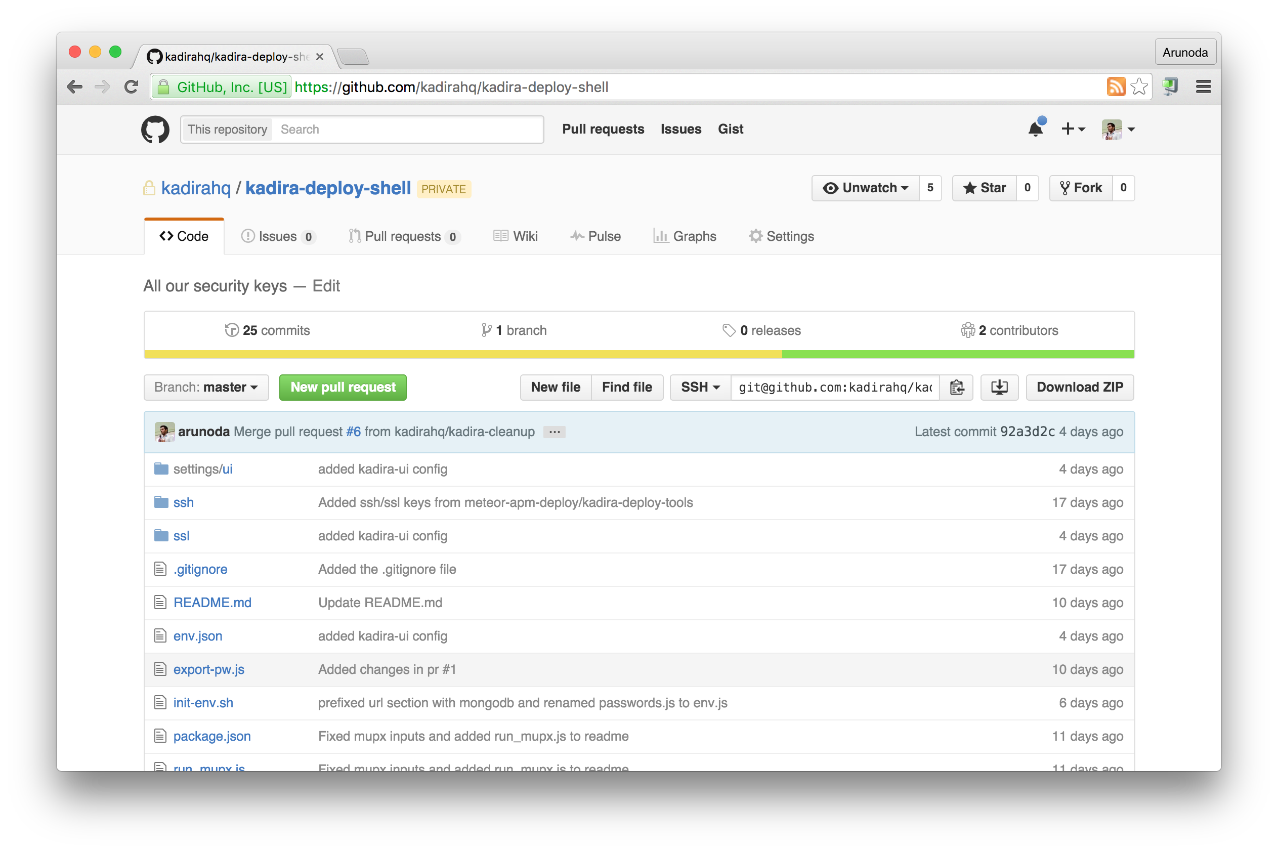This screenshot has width=1278, height=852.
Task: Click the RSS feed icon in address bar
Action: click(x=1116, y=87)
